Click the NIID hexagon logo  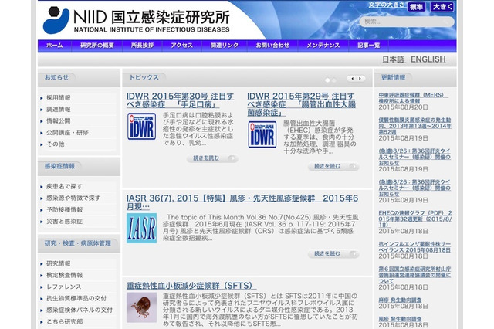(x=57, y=19)
